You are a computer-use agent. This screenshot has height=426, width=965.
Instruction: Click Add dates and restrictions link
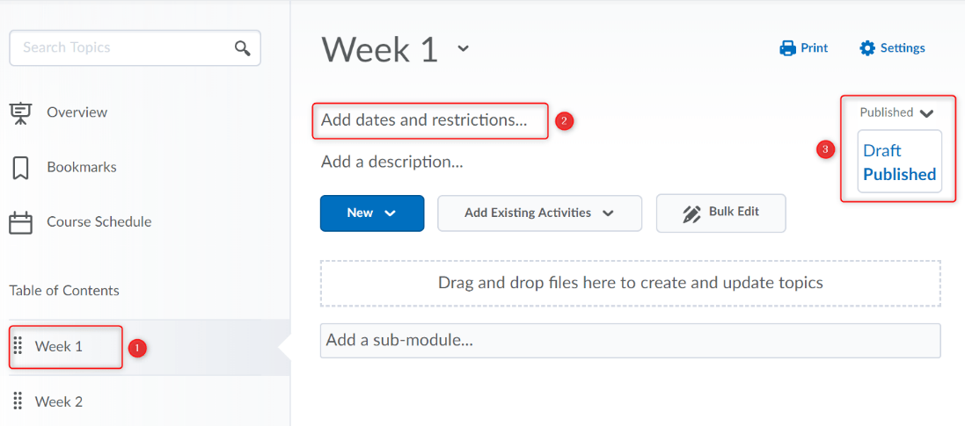[x=424, y=119]
